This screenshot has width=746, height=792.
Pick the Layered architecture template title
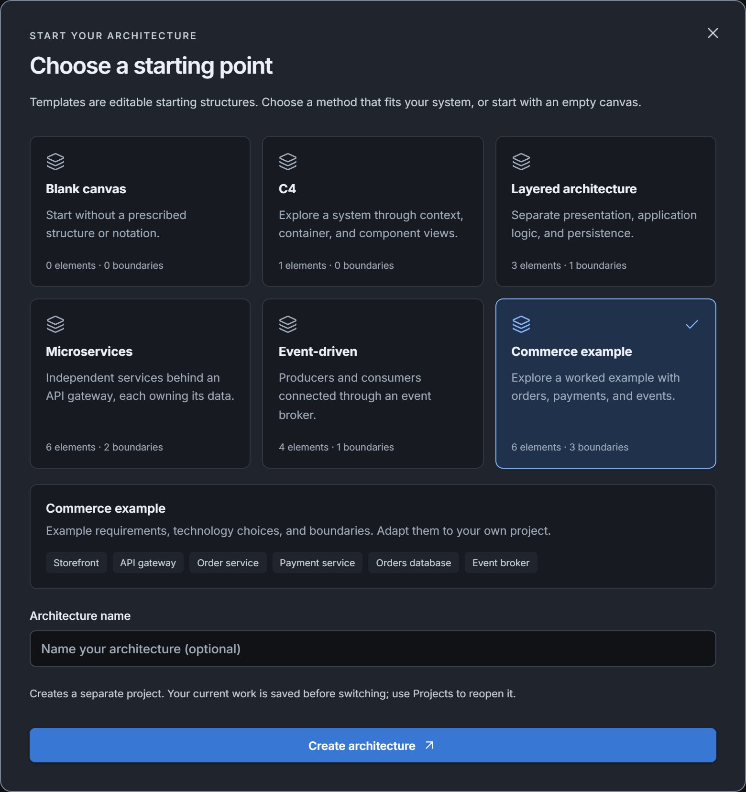[574, 189]
